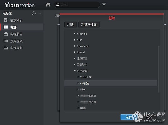Viewport: 168px width, 125px height.
Task: Click the Video Station logo
Action: pyautogui.click(x=20, y=5)
